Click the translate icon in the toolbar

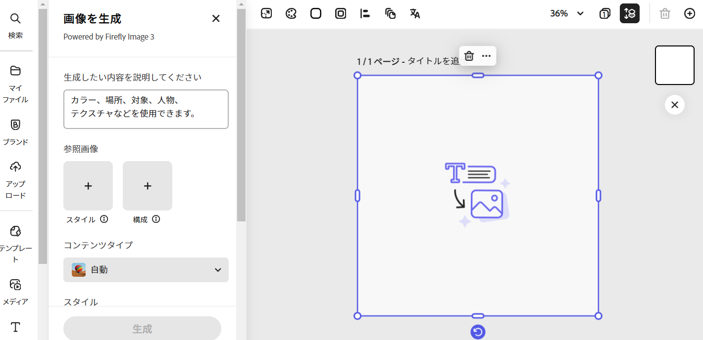click(415, 13)
